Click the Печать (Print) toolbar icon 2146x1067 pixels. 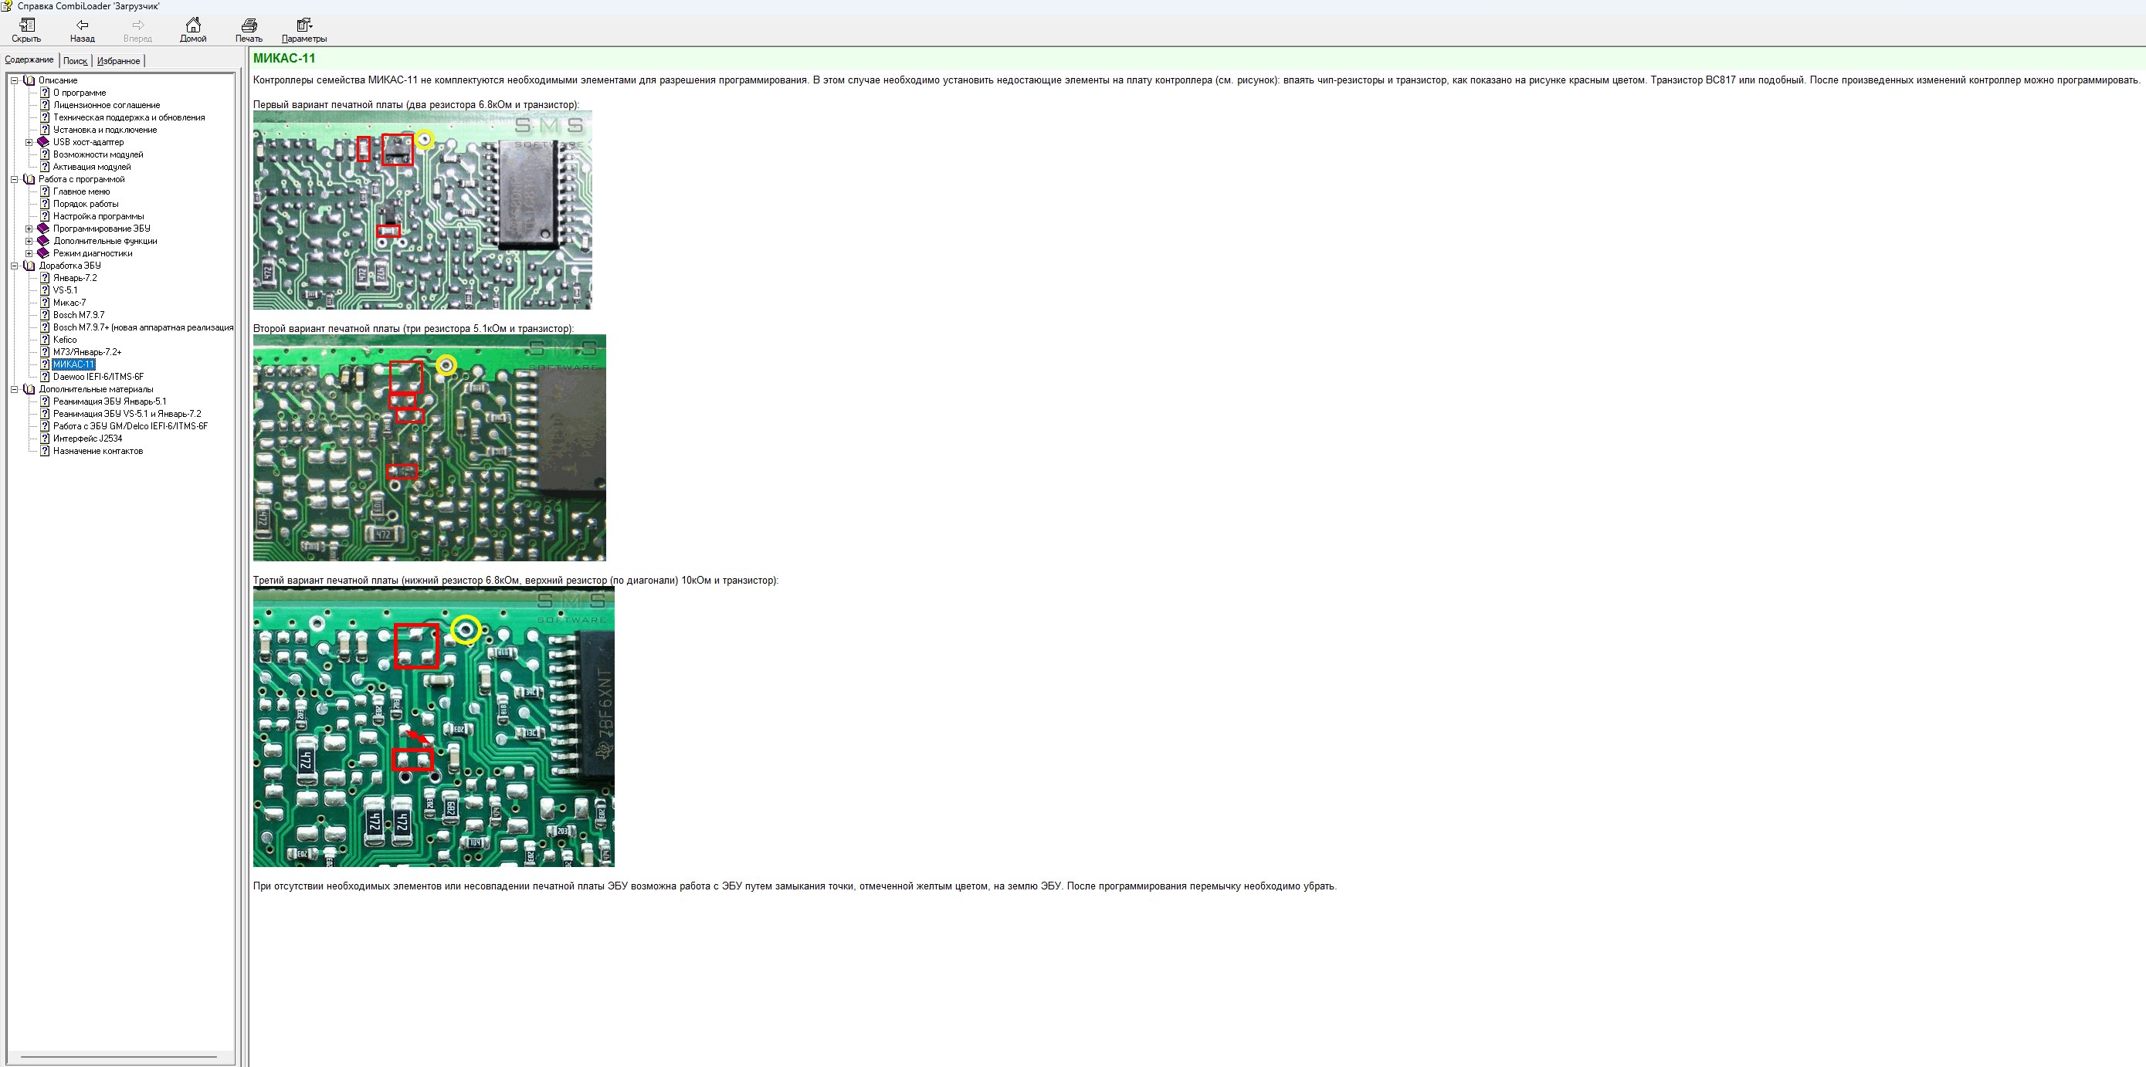coord(248,25)
